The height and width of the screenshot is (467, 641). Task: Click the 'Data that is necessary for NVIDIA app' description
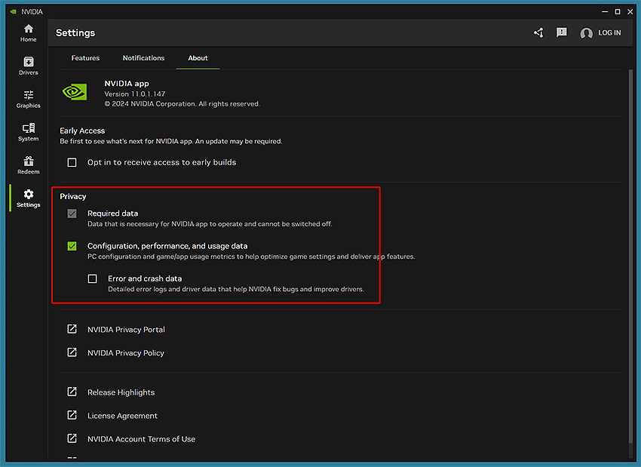pyautogui.click(x=210, y=223)
